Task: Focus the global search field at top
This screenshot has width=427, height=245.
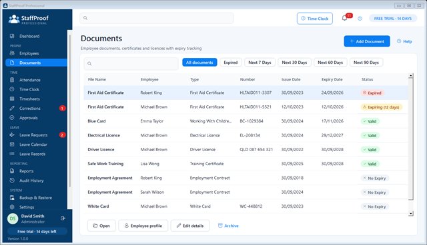Action: pos(157,18)
